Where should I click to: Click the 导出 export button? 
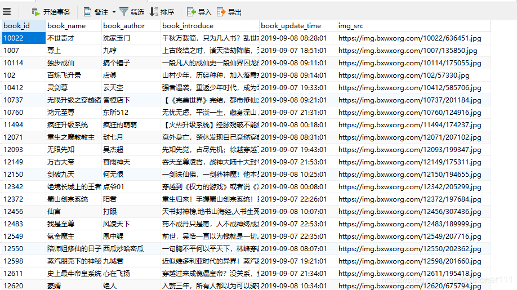click(x=229, y=12)
